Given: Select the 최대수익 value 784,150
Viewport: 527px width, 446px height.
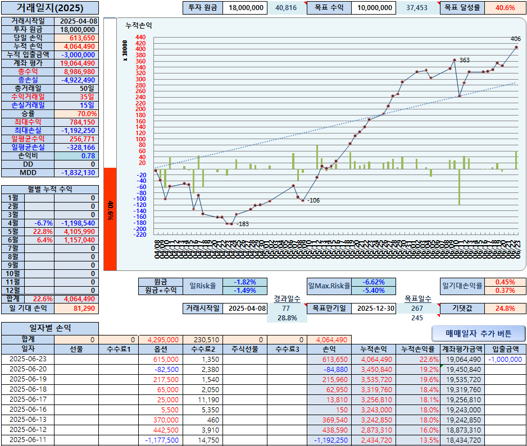Looking at the screenshot, I should (x=76, y=122).
